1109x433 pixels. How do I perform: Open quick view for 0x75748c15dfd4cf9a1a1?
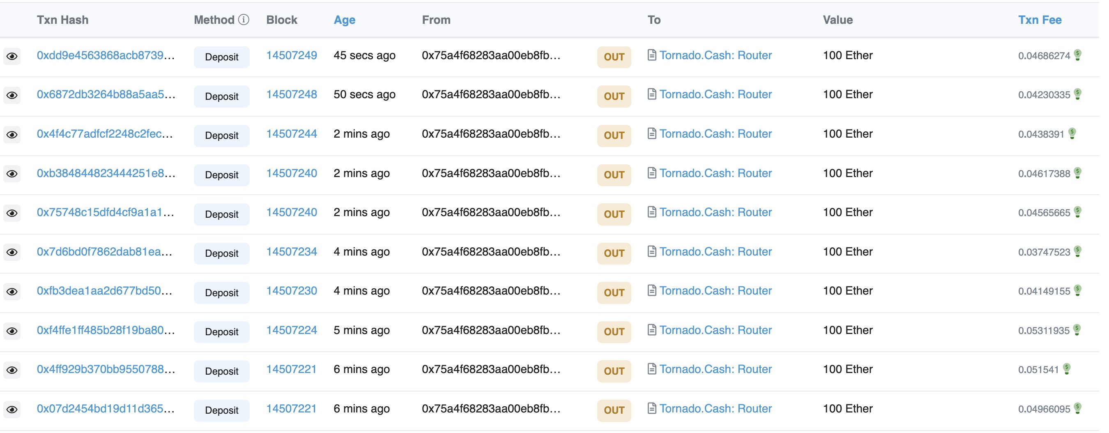pos(12,214)
